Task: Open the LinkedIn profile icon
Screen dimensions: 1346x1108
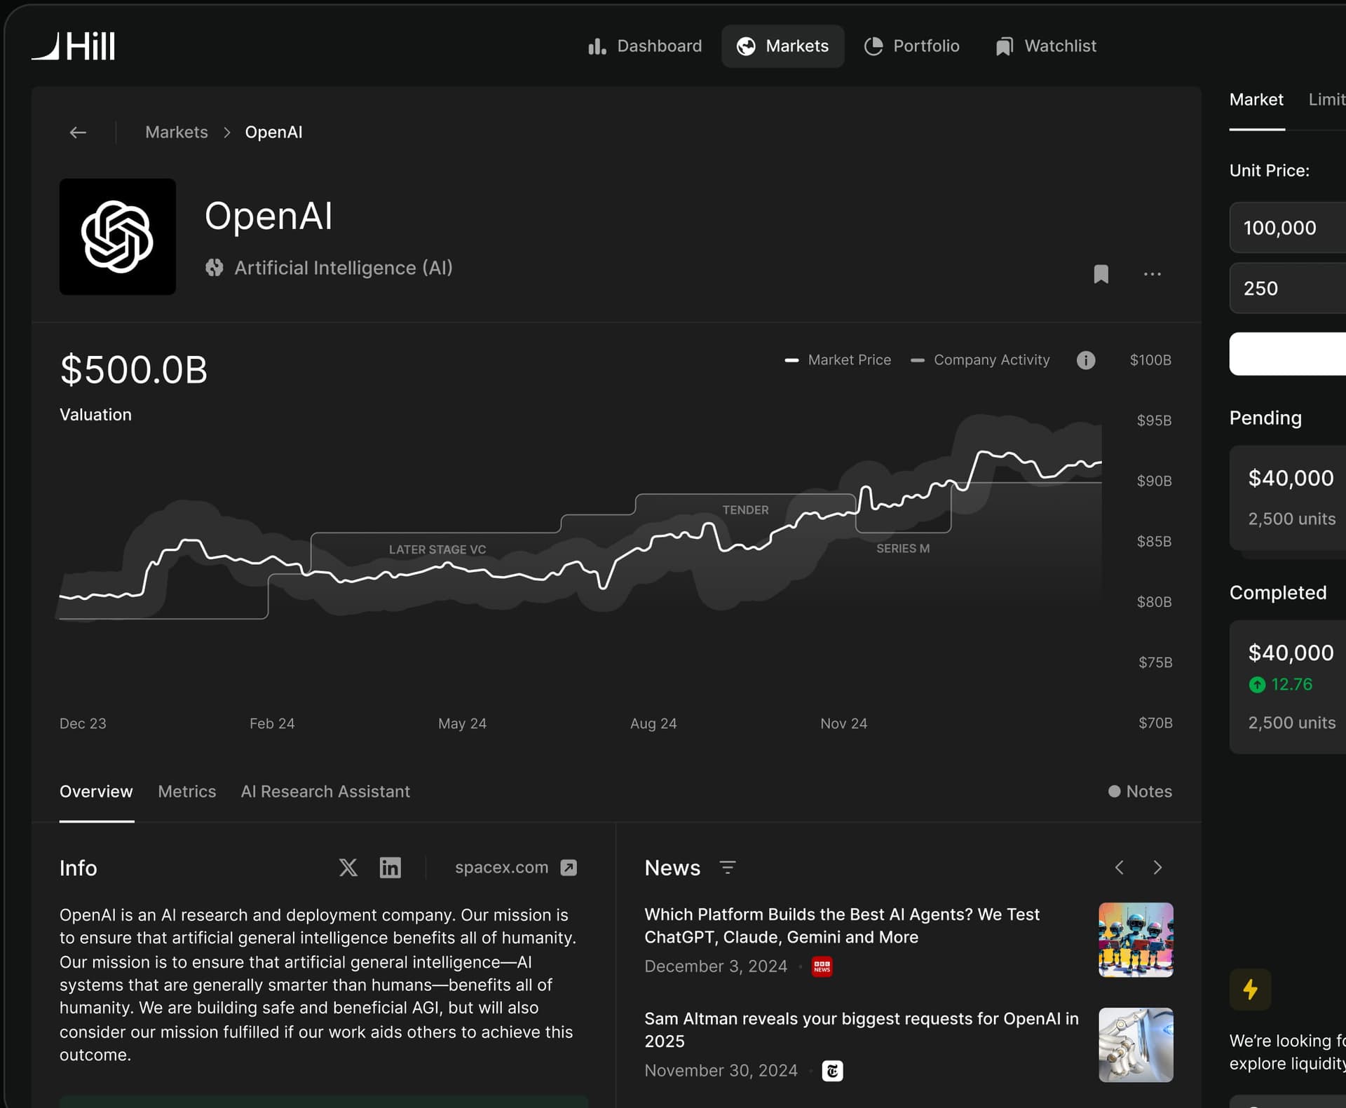Action: (390, 868)
